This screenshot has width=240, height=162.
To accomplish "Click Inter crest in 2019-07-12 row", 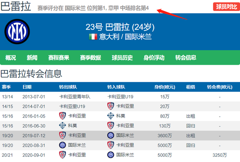I will (x=111, y=135).
